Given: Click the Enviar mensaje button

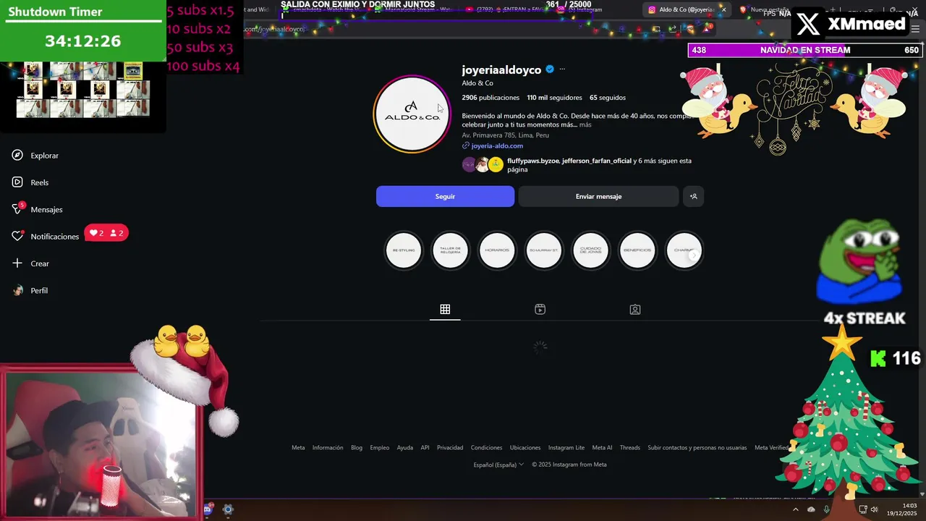Looking at the screenshot, I should pos(598,196).
